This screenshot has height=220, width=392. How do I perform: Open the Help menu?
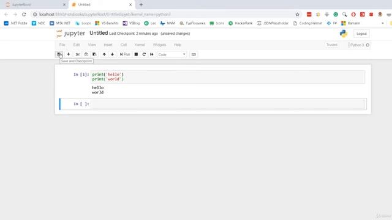point(178,45)
